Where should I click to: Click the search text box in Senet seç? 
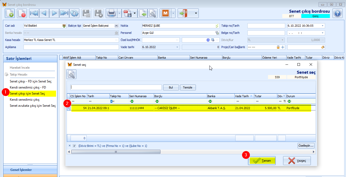point(116,87)
